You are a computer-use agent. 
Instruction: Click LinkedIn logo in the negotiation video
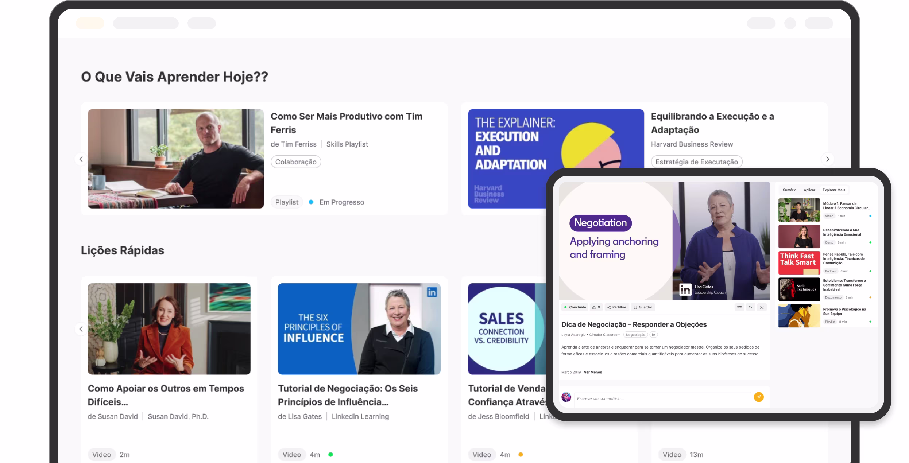click(x=685, y=289)
